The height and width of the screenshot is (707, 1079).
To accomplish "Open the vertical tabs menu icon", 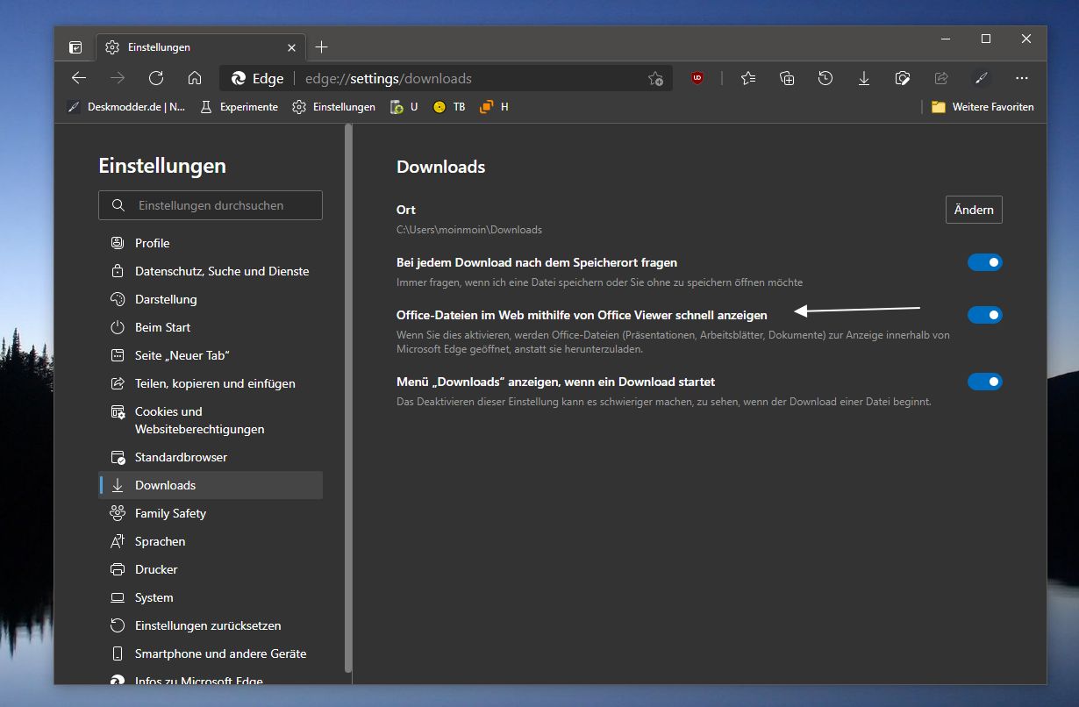I will click(x=75, y=47).
